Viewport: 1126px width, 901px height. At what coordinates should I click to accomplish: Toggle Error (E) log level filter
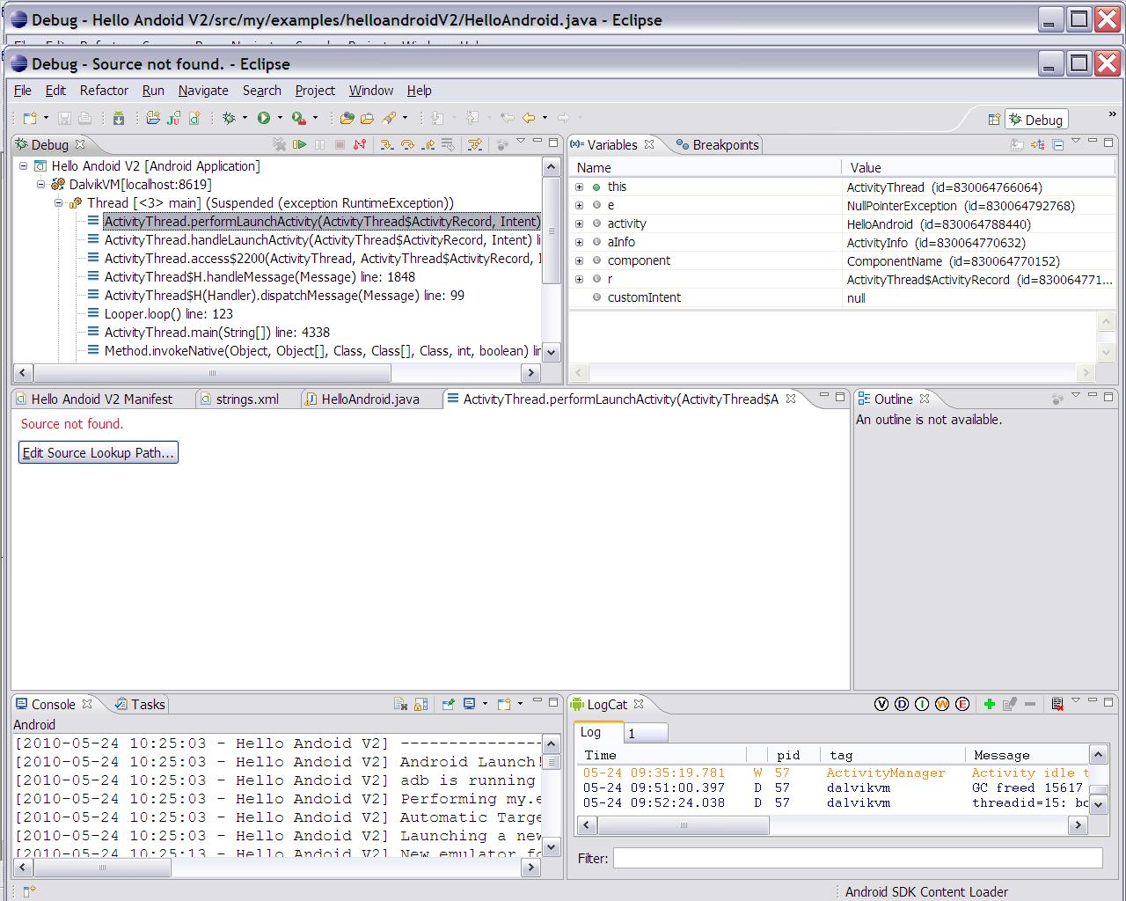pyautogui.click(x=962, y=704)
